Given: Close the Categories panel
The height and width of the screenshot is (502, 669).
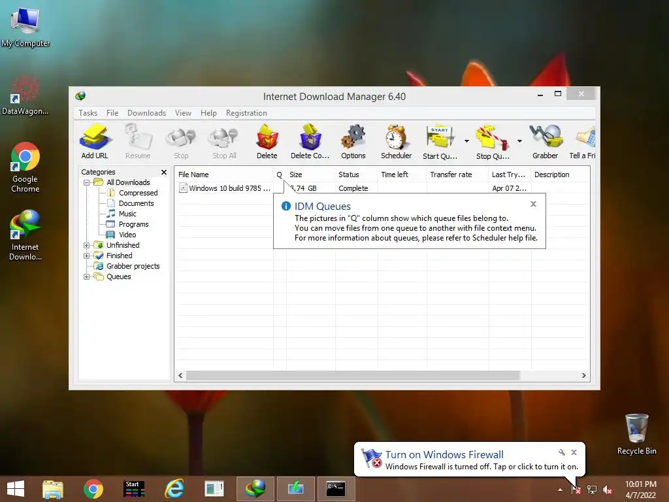Looking at the screenshot, I should point(164,172).
